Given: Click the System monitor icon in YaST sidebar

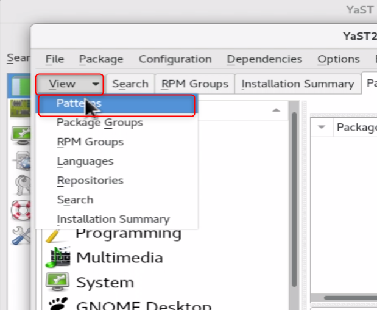Looking at the screenshot, I should pyautogui.click(x=21, y=135).
